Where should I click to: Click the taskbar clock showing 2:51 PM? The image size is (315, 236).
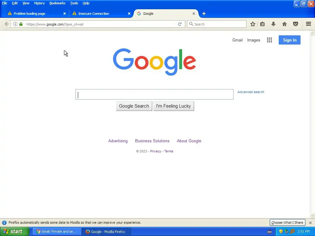click(x=304, y=232)
